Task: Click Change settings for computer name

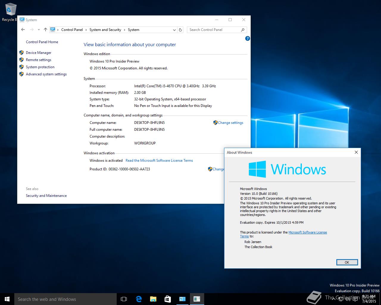Action: click(x=230, y=123)
